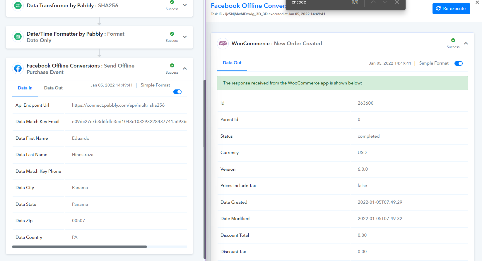482x261 pixels.
Task: Click the Data Match Key Email hash value
Action: tap(129, 122)
